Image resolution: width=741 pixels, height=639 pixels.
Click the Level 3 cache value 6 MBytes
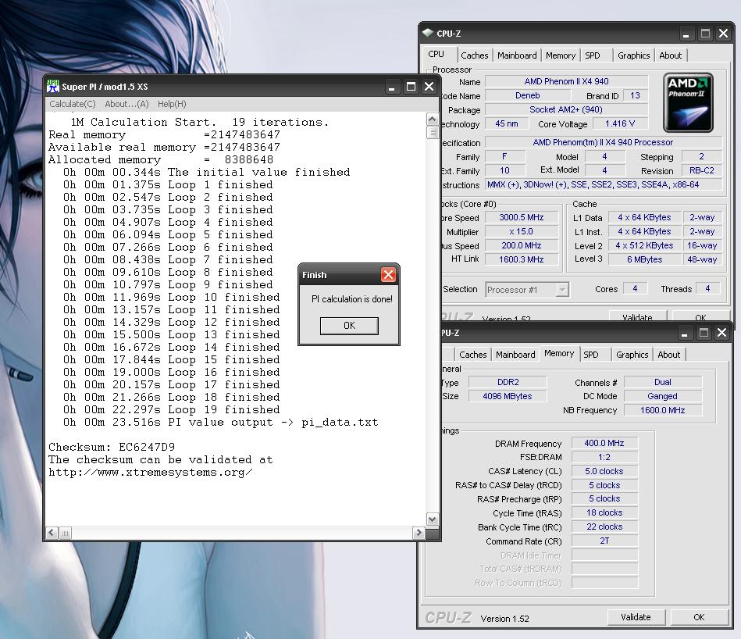coord(645,259)
